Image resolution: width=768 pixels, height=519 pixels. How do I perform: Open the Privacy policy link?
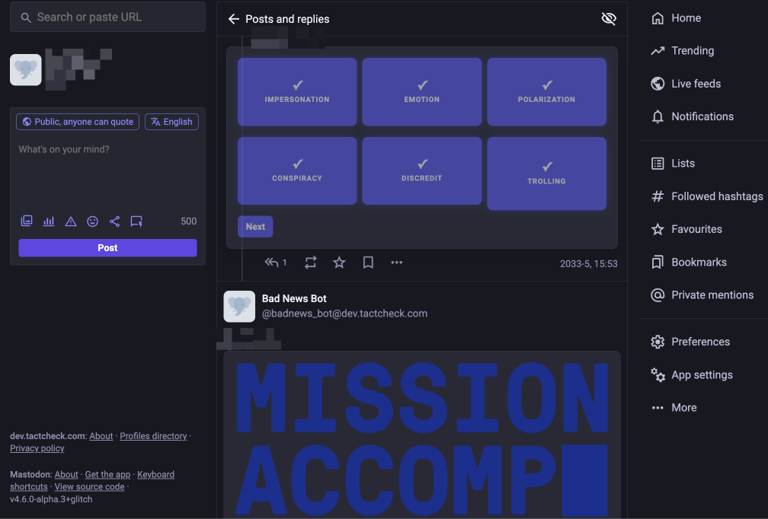point(37,447)
